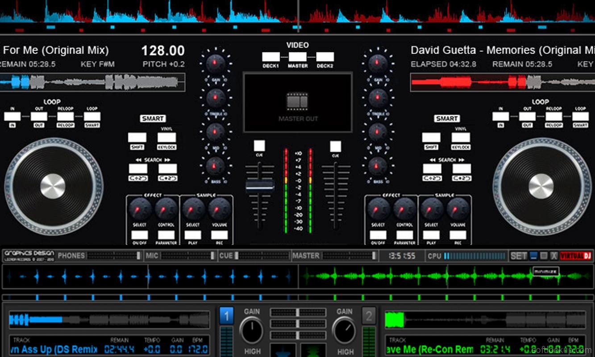
Task: Click right deck sample PLAY button
Action: 431,235
